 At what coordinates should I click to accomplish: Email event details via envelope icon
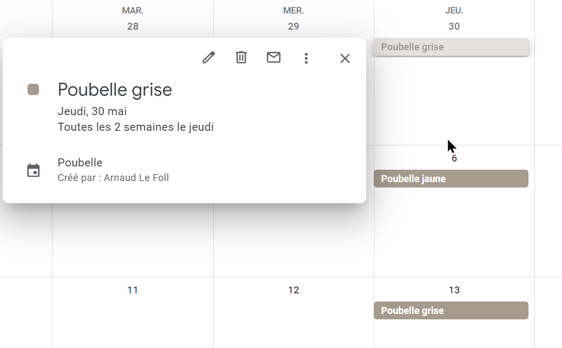tap(274, 57)
